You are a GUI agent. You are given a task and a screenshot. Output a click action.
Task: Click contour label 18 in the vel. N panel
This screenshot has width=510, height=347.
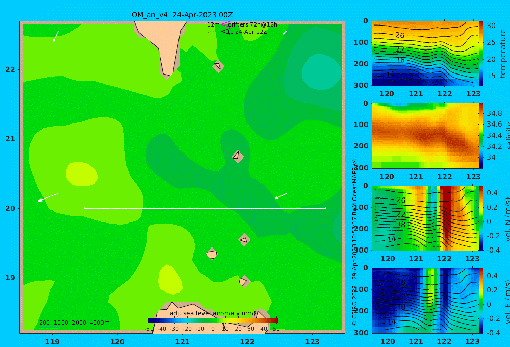[x=401, y=225]
